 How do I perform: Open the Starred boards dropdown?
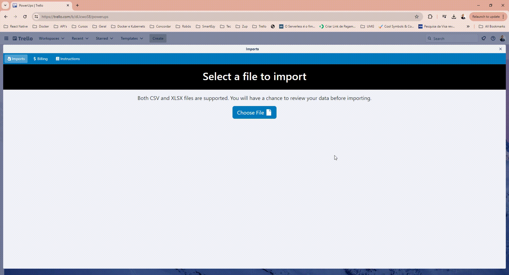pos(104,38)
